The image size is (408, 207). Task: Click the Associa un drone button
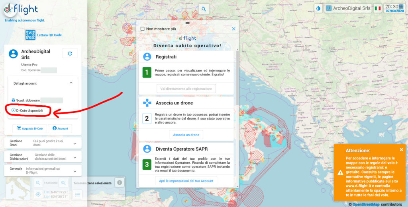point(186,135)
